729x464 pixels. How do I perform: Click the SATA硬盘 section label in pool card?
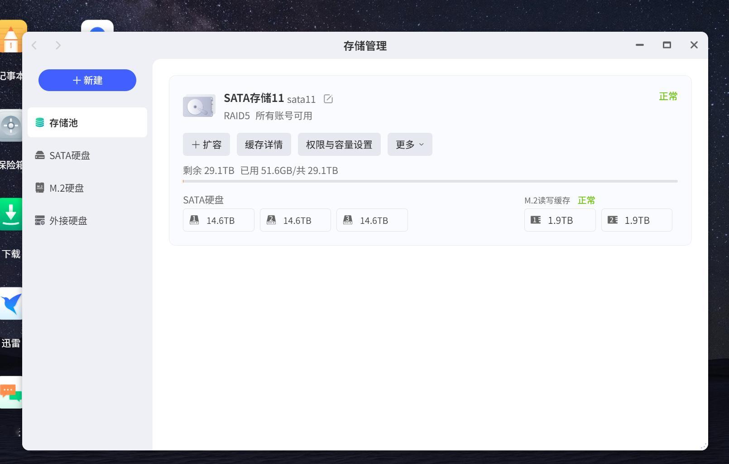203,200
